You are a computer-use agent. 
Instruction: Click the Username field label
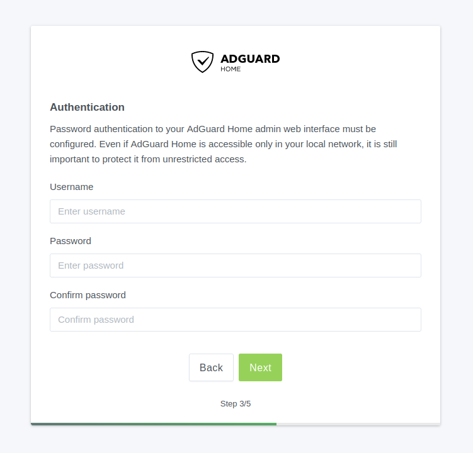click(x=71, y=187)
